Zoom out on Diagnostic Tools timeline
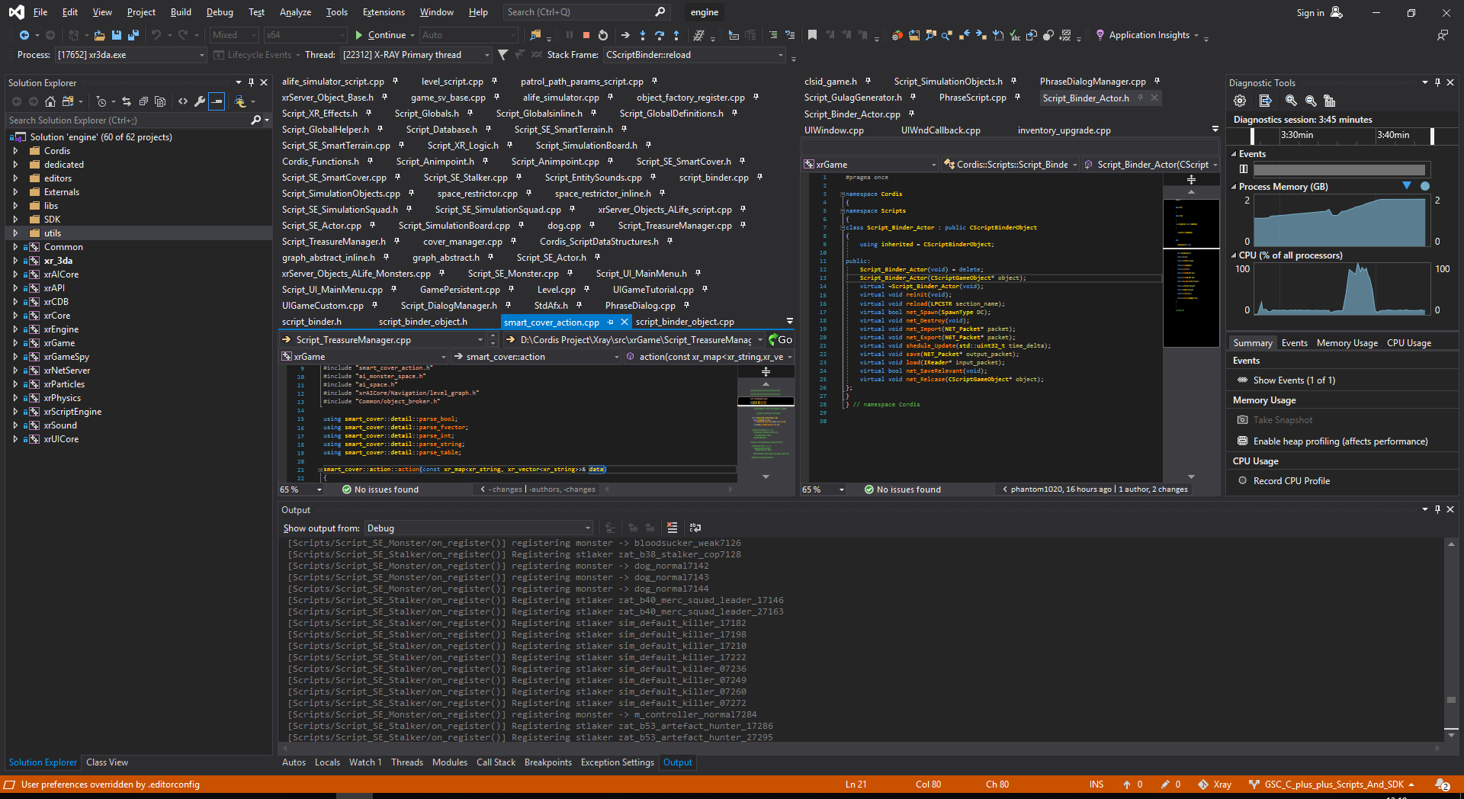1464x799 pixels. 1311,101
